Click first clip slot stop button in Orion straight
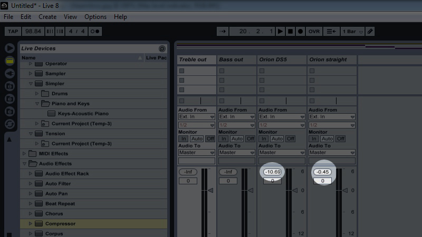Screen dimensions: 422x237 pyautogui.click(x=312, y=71)
